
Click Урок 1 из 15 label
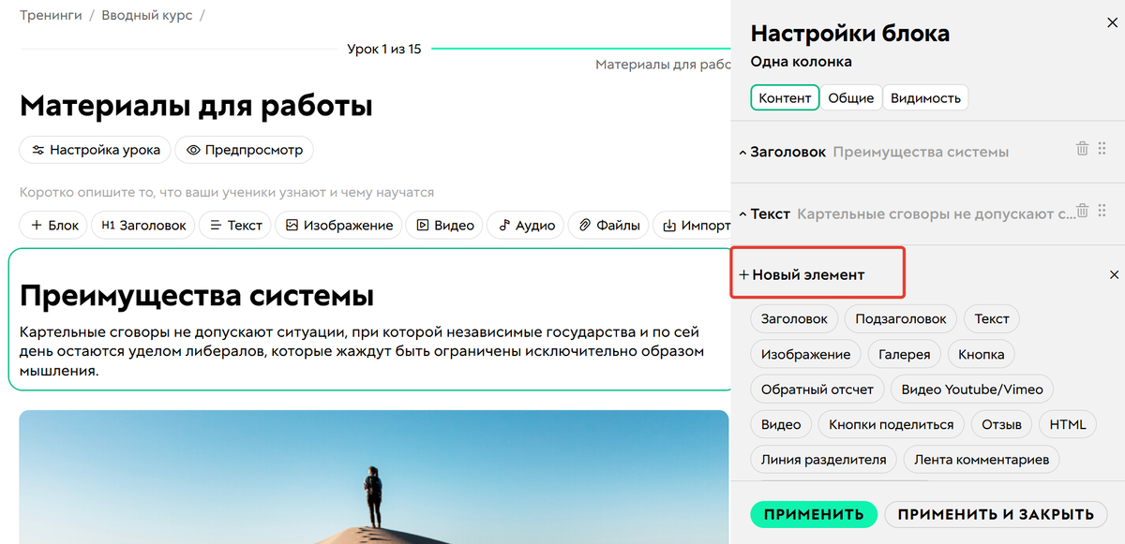click(383, 49)
